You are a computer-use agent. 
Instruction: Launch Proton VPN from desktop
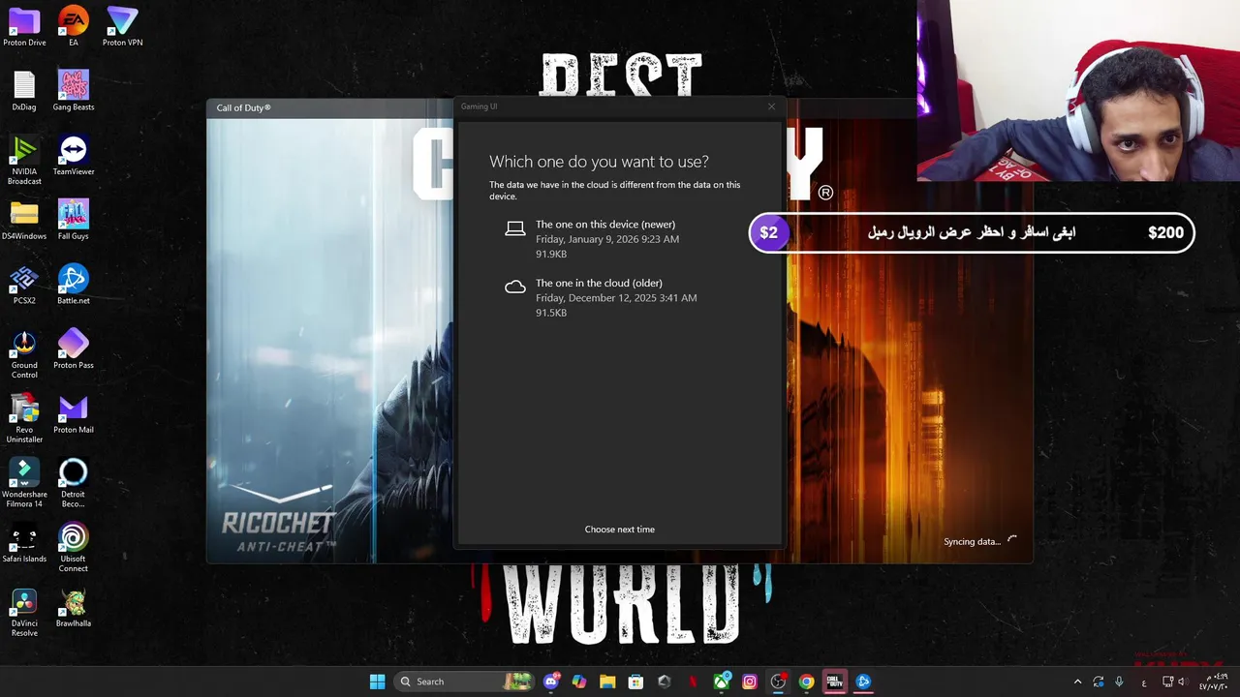(x=122, y=26)
